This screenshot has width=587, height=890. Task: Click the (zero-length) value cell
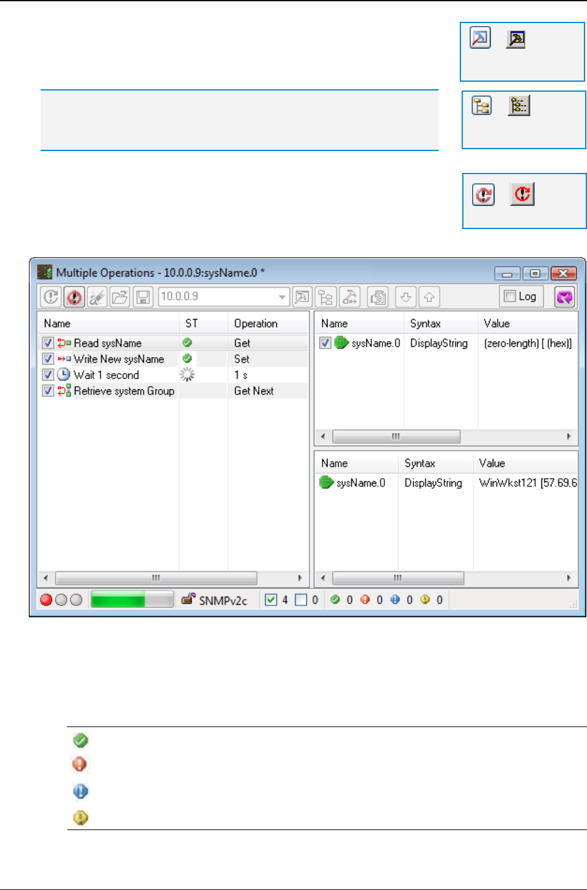(x=528, y=343)
